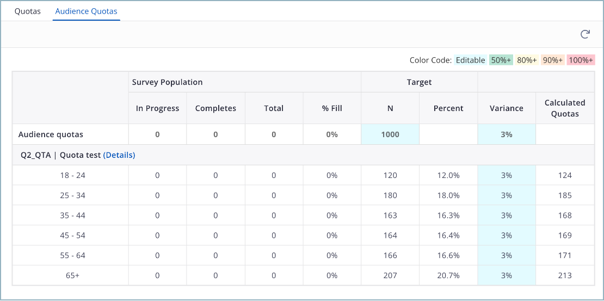The width and height of the screenshot is (604, 301).
Task: Click the % Fill column header
Action: 332,108
